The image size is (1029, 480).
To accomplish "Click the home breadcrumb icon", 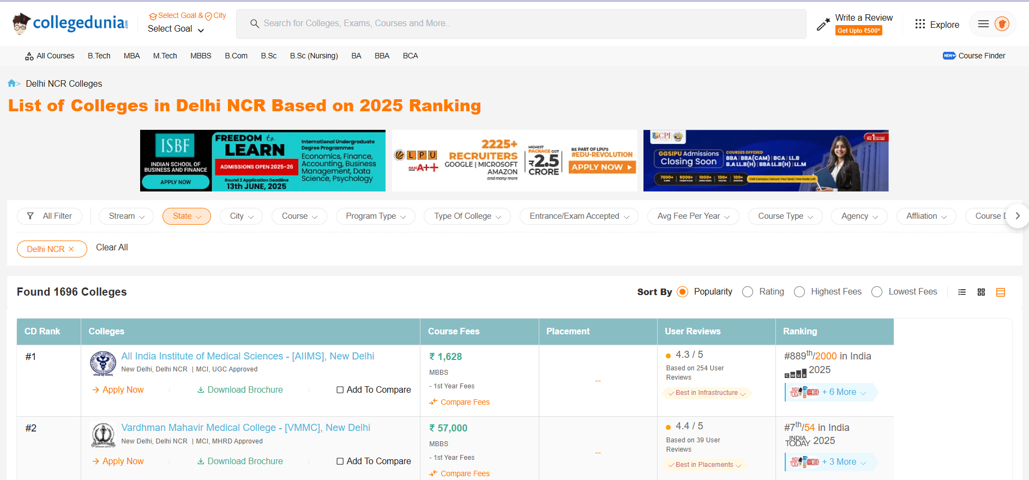I will pos(11,83).
